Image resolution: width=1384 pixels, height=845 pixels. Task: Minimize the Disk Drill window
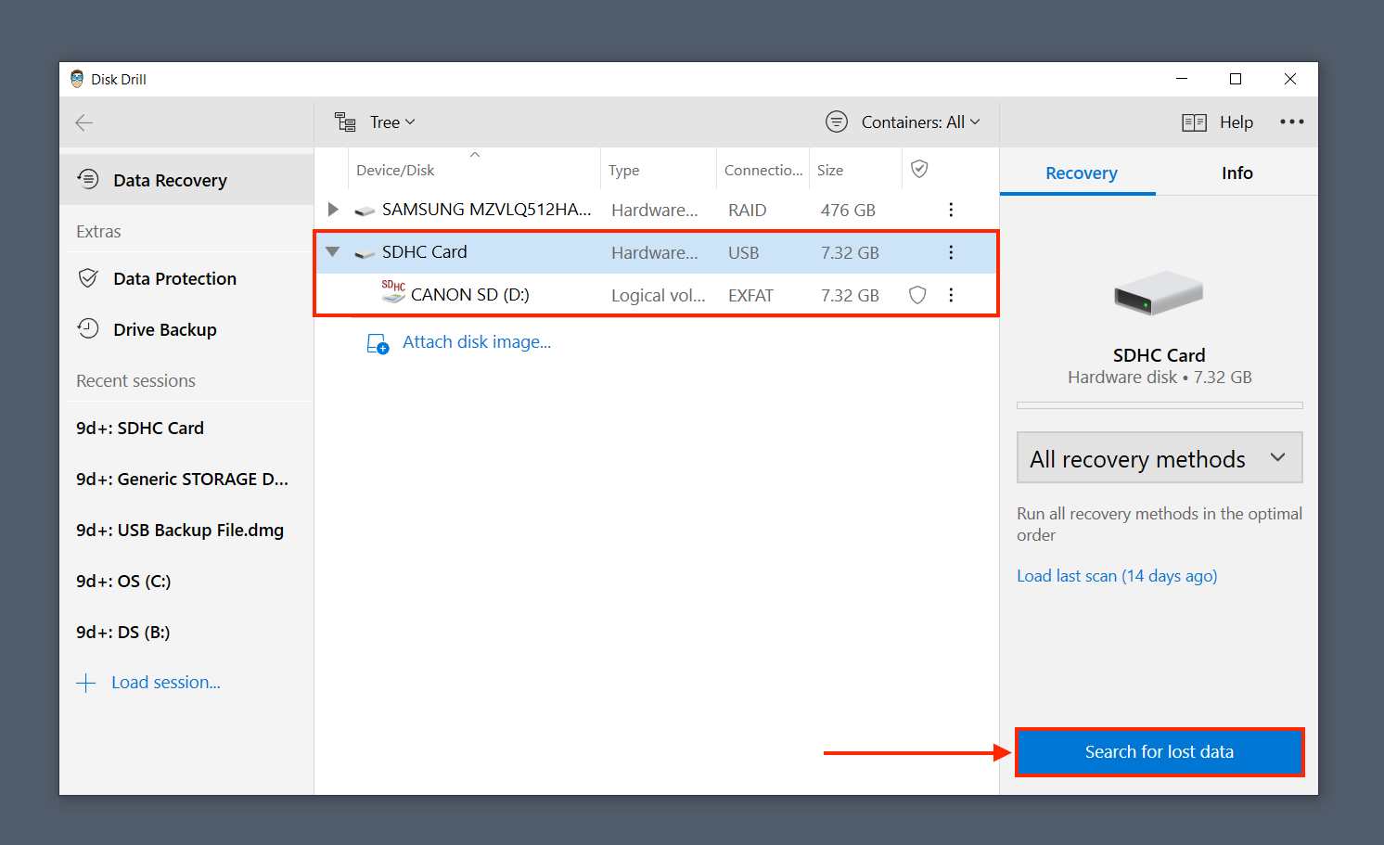tap(1182, 79)
